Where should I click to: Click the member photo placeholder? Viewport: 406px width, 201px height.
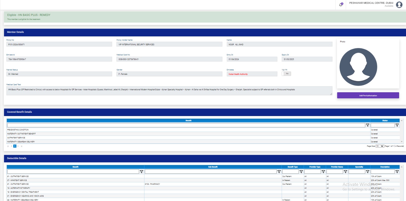358,67
